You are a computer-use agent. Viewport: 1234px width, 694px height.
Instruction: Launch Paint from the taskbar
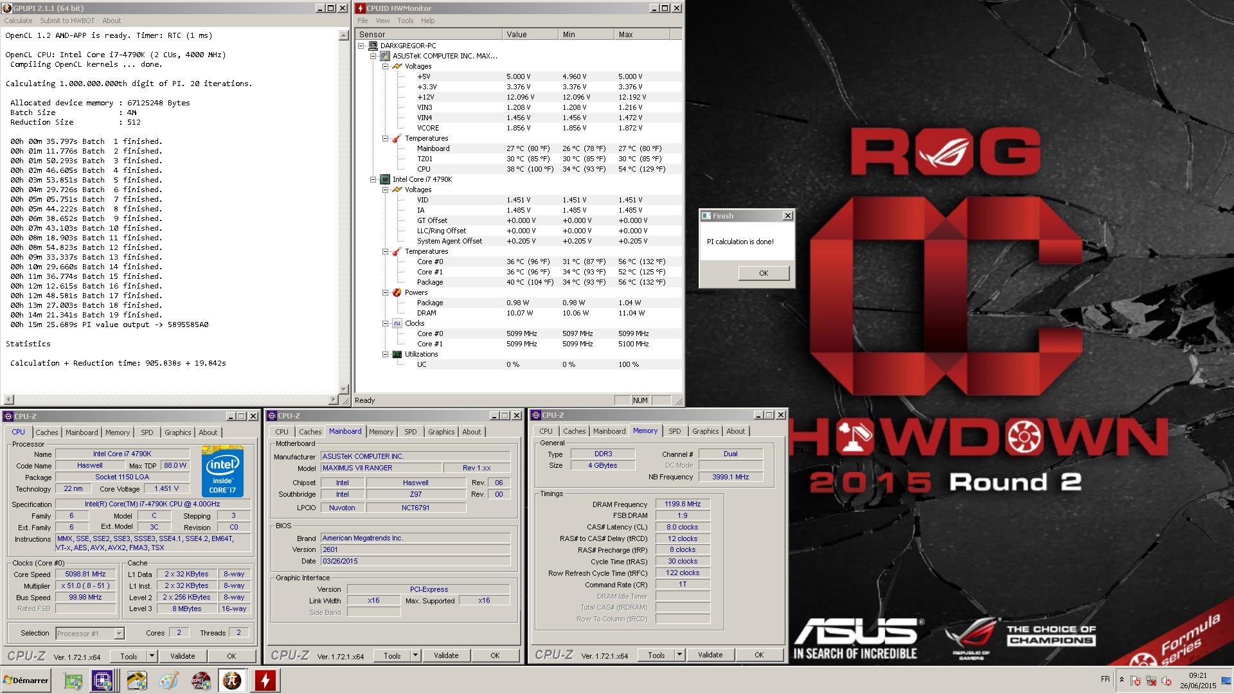pos(168,681)
